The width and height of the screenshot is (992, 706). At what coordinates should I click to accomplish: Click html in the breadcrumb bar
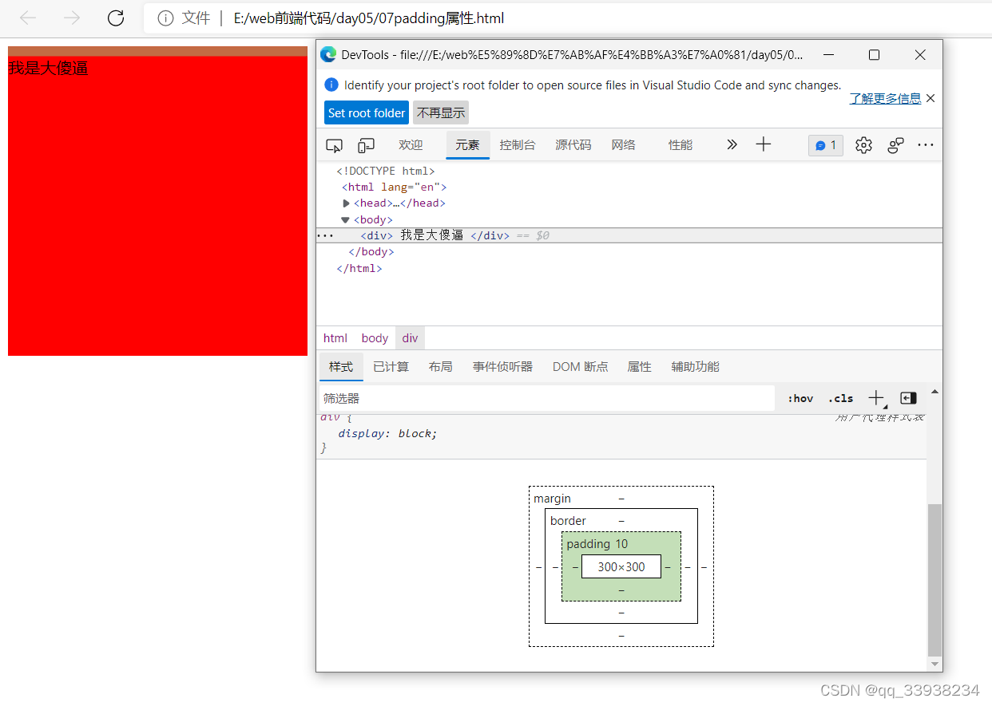coord(335,338)
